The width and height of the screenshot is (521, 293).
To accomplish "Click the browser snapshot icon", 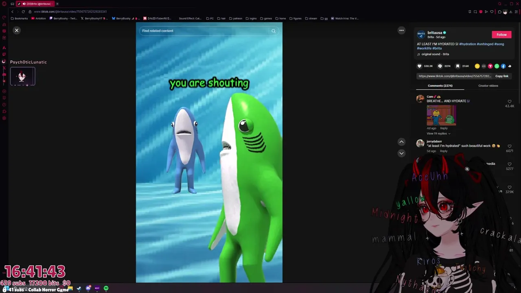I will point(475,12).
